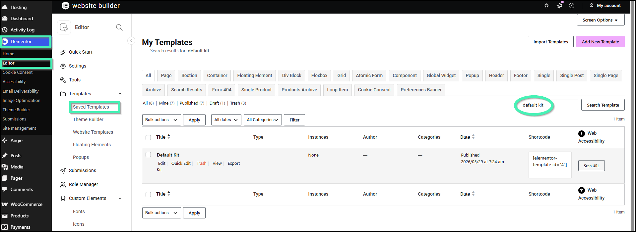Click the Payments dollar icon
636x232 pixels.
tap(5, 227)
